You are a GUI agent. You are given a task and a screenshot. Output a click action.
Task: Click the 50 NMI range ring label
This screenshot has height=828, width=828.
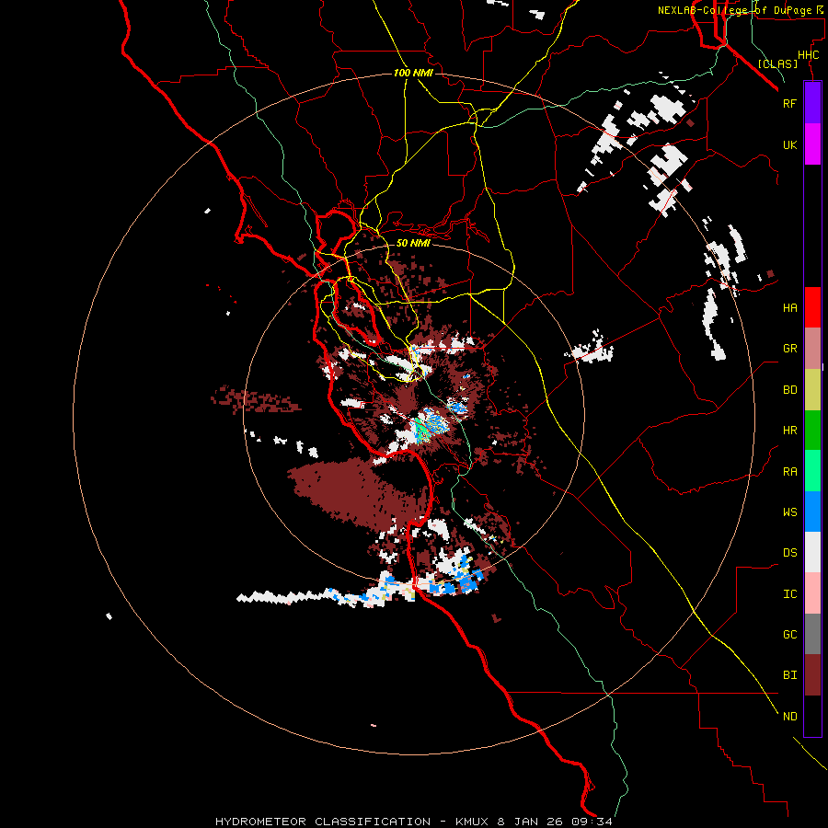click(x=413, y=243)
